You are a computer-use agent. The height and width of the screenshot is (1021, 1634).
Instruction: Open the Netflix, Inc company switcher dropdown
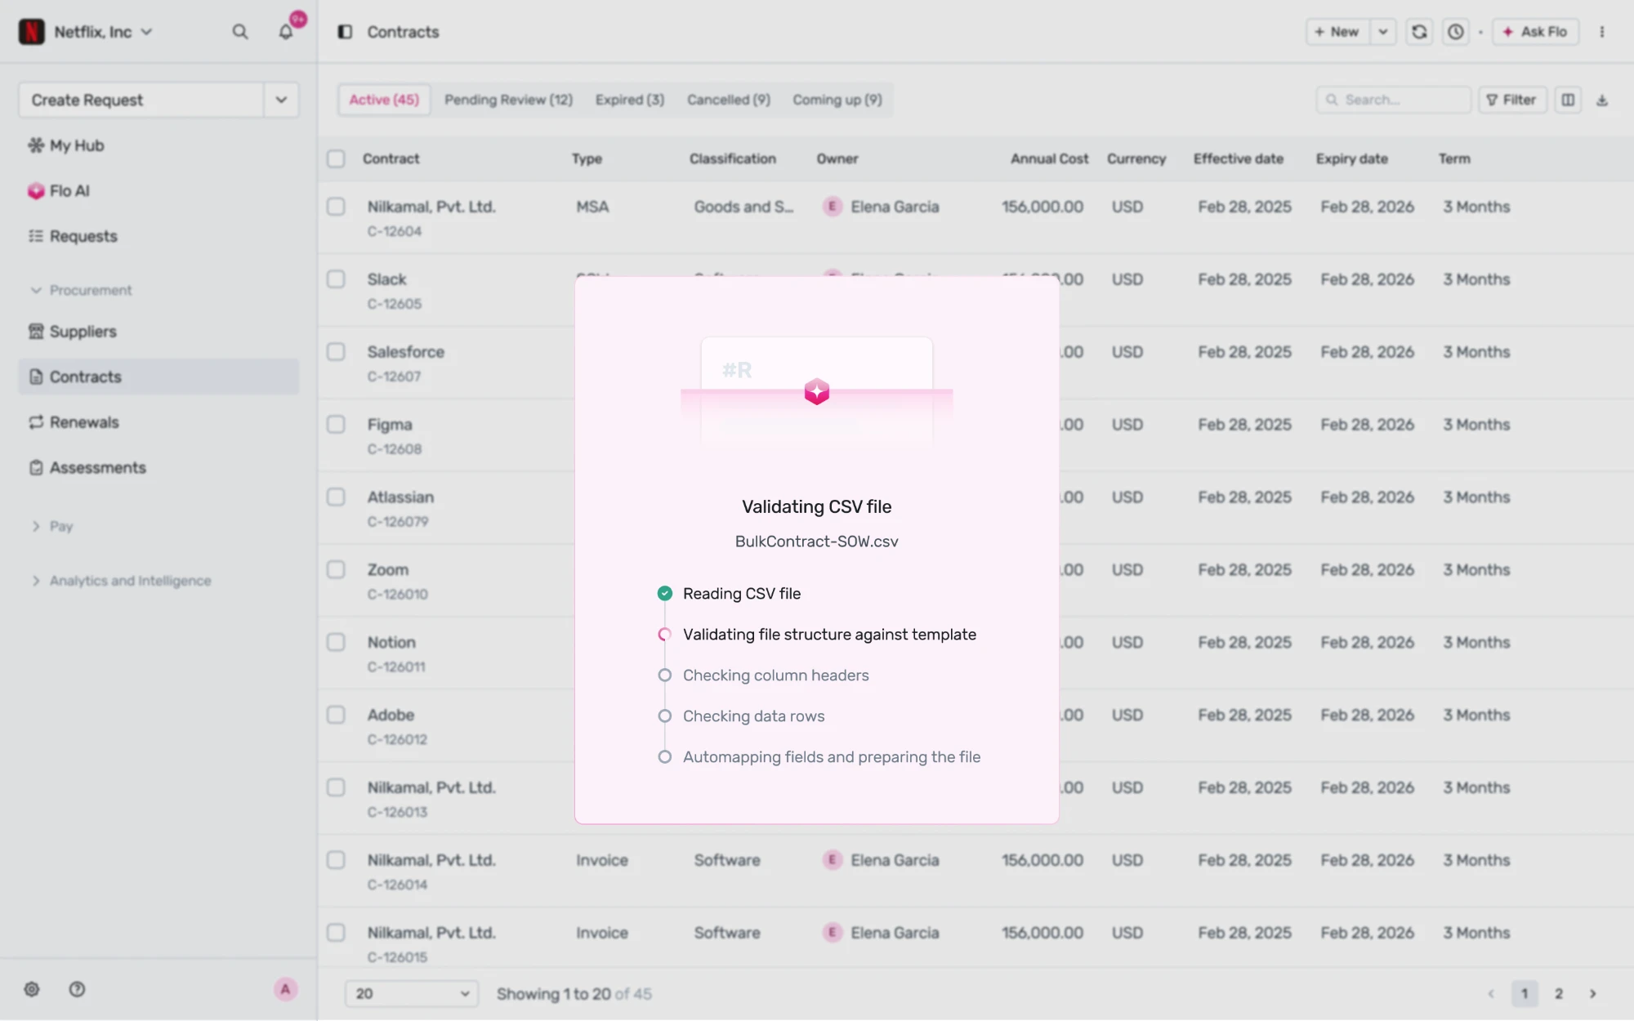[103, 32]
